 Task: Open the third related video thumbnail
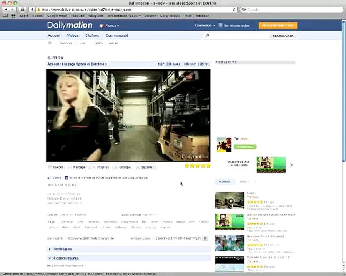pyautogui.click(x=230, y=243)
